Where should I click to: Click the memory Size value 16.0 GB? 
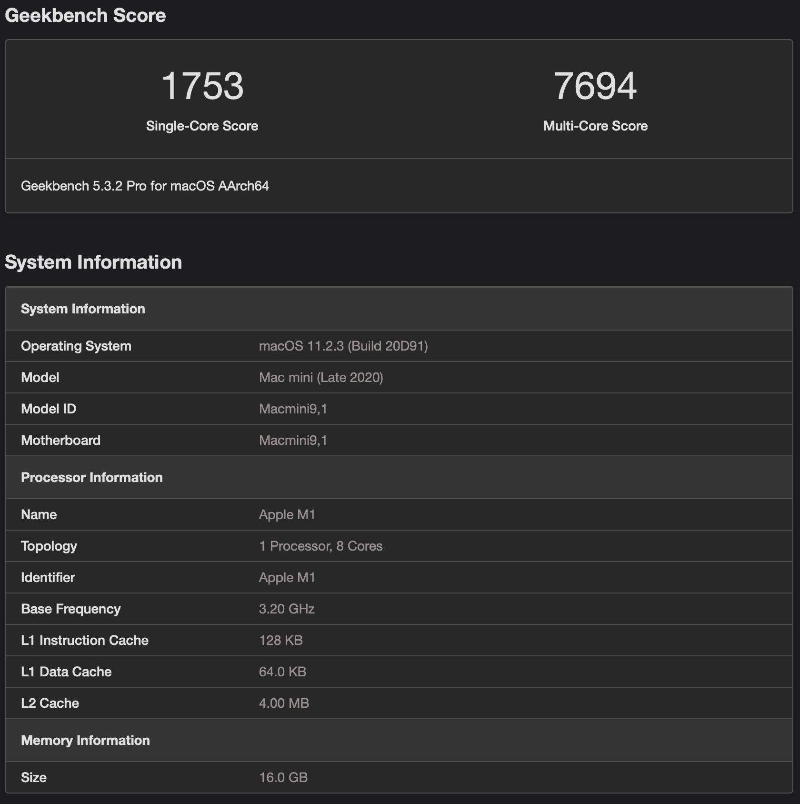(283, 777)
